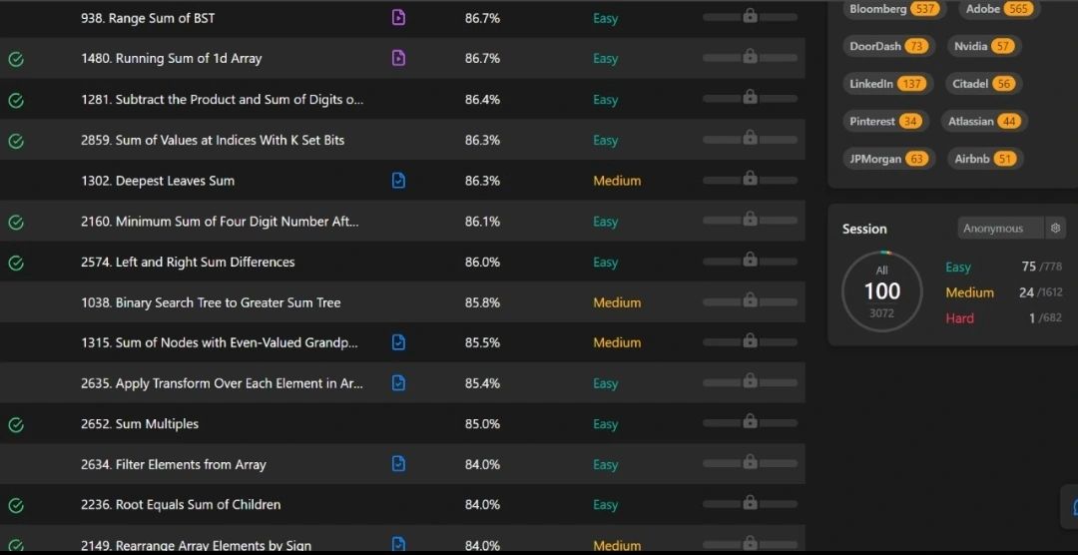Click session settings gear icon
1078x555 pixels.
1055,229
